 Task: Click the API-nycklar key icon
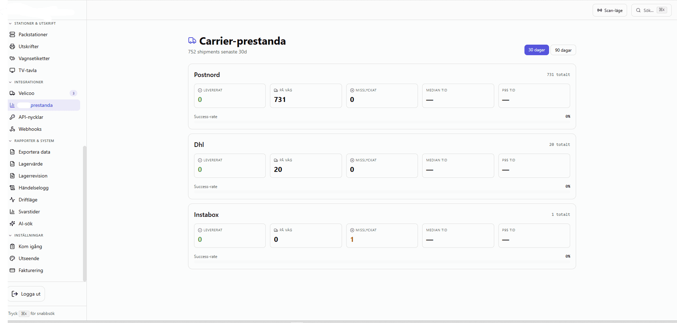click(x=12, y=117)
